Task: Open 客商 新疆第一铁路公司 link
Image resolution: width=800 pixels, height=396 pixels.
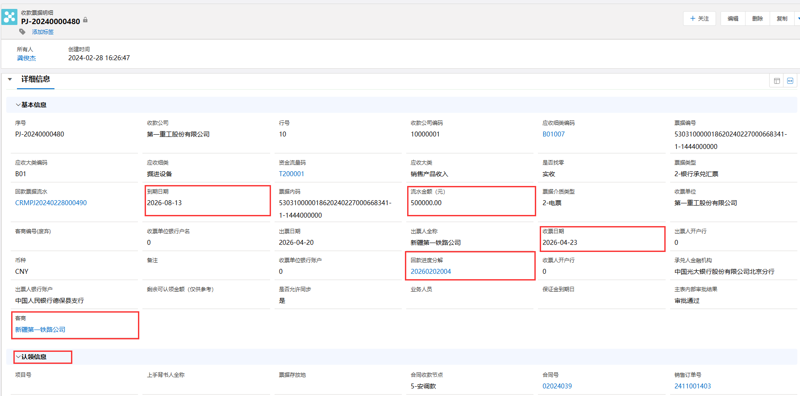Action: coord(40,330)
